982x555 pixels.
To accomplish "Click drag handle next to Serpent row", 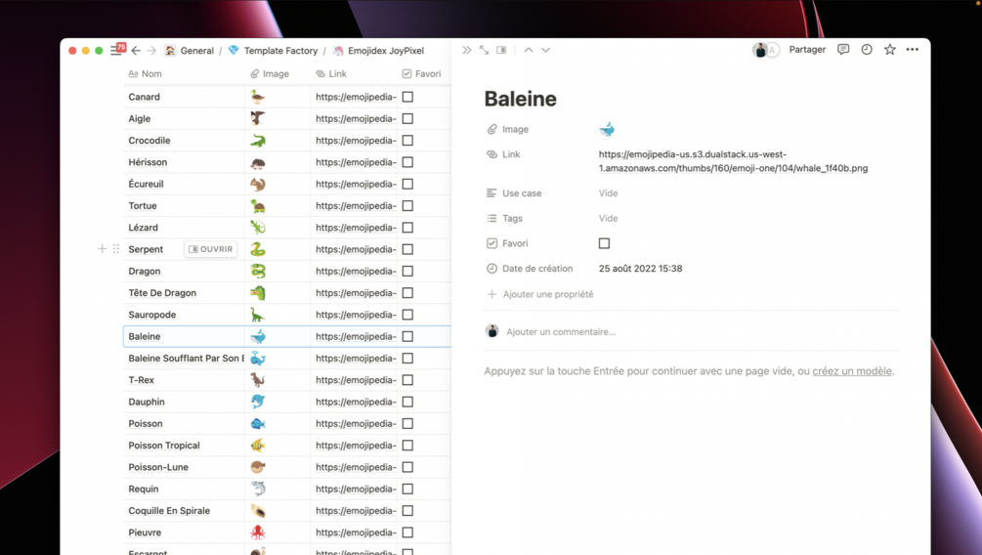I will click(x=116, y=249).
